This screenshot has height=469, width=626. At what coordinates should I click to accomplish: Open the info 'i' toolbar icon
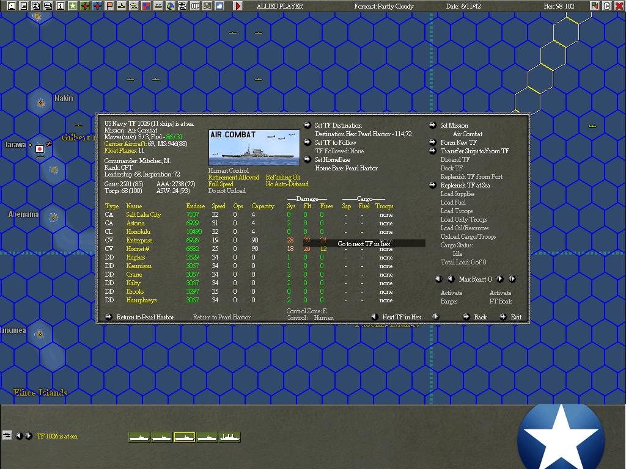click(61, 6)
